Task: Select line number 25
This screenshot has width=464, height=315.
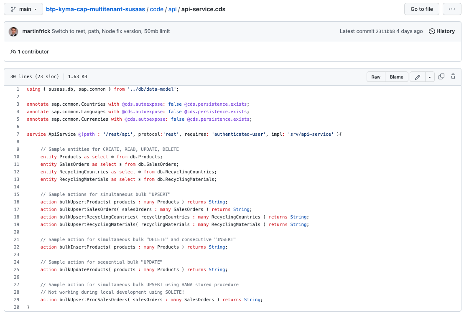Action: [17, 270]
